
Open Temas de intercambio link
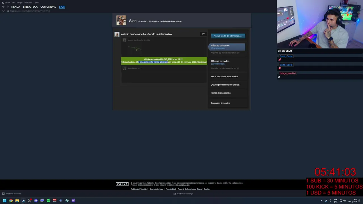221,93
